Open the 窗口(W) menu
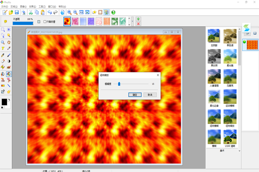 [x=52, y=6]
